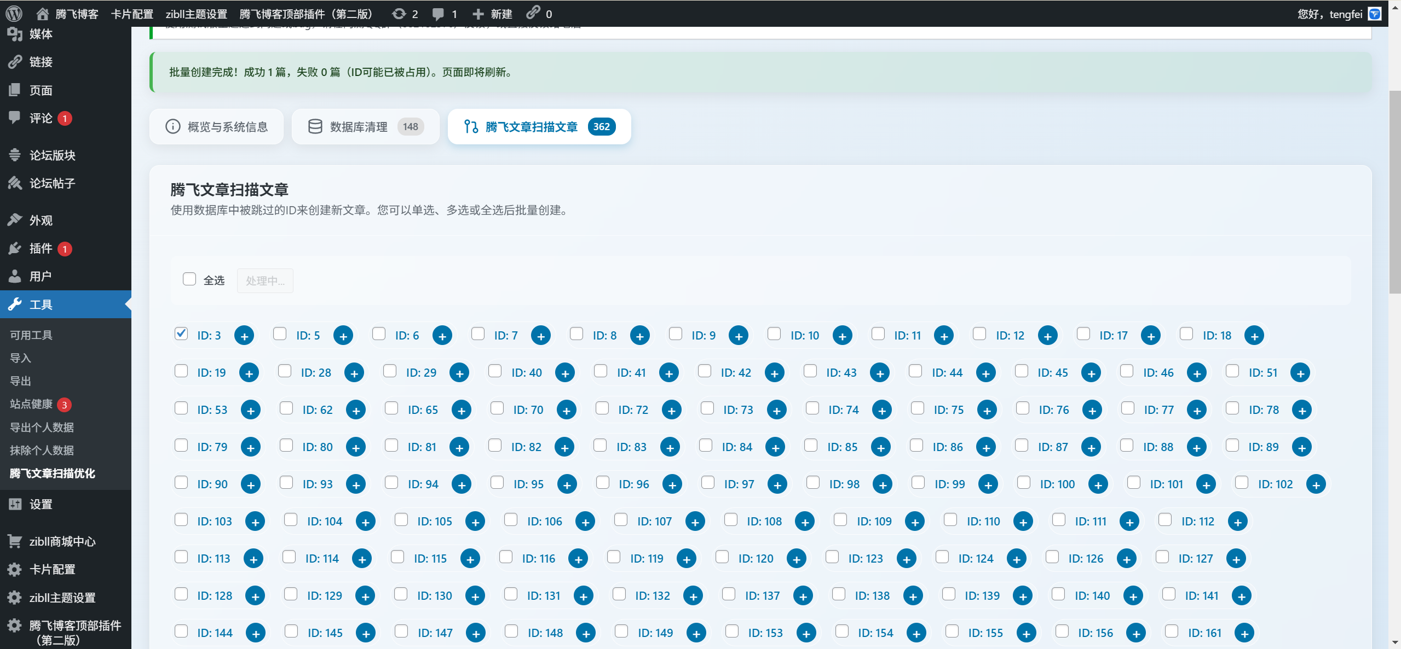The image size is (1401, 649).
Task: Click the plus icon next to ID: 5
Action: (343, 336)
